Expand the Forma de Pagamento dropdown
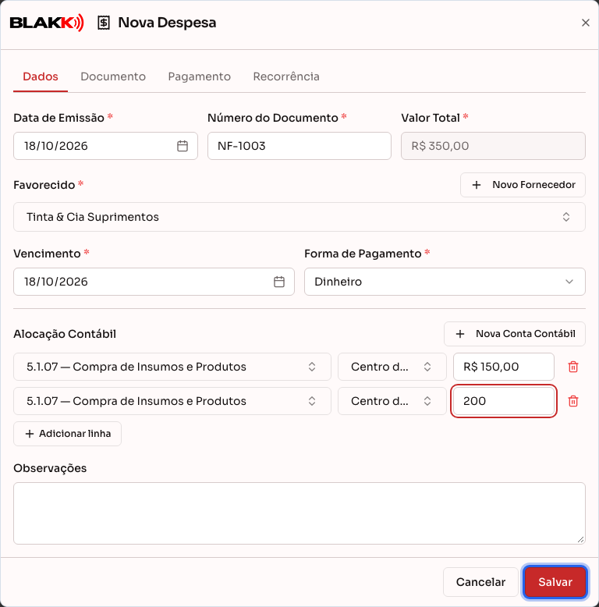Viewport: 599px width, 607px height. [x=445, y=282]
